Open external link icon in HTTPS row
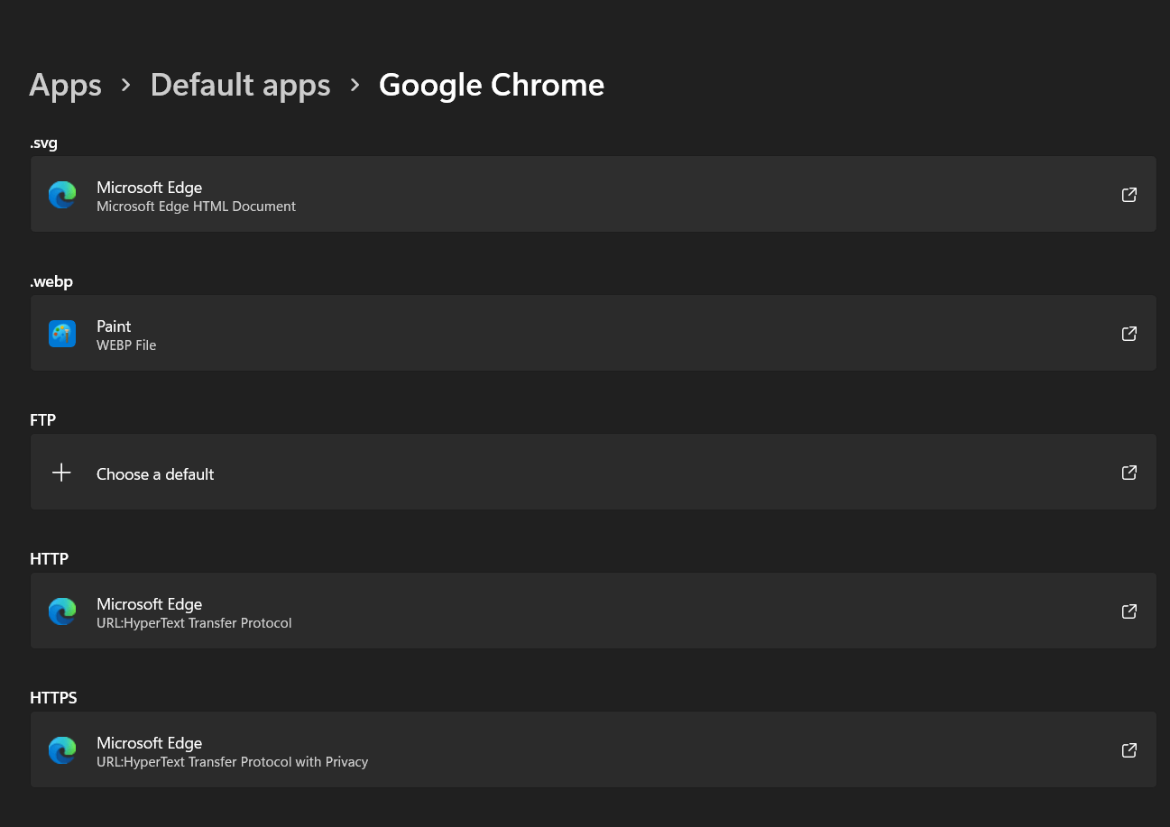The image size is (1170, 827). 1129,750
